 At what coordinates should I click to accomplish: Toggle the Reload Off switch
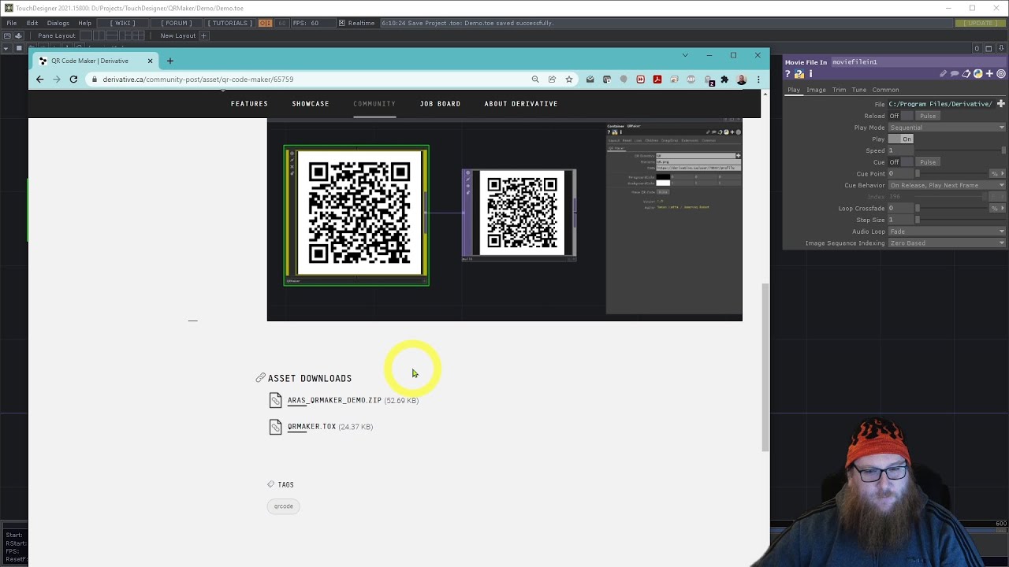tap(900, 116)
